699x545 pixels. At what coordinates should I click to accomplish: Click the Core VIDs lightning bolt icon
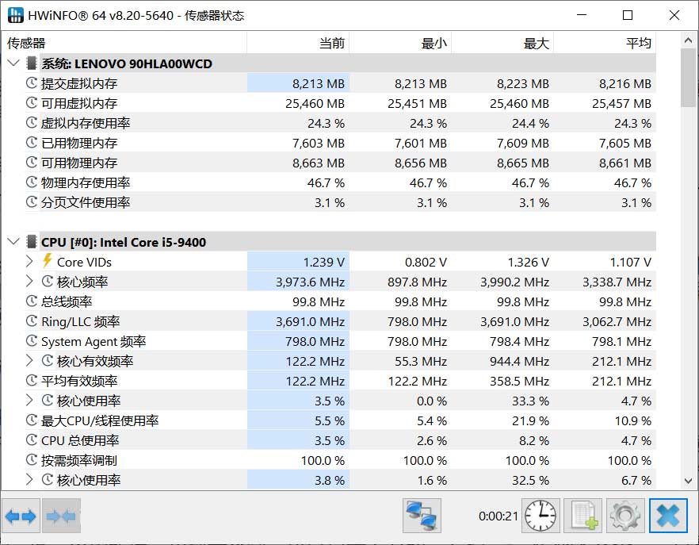pos(47,262)
